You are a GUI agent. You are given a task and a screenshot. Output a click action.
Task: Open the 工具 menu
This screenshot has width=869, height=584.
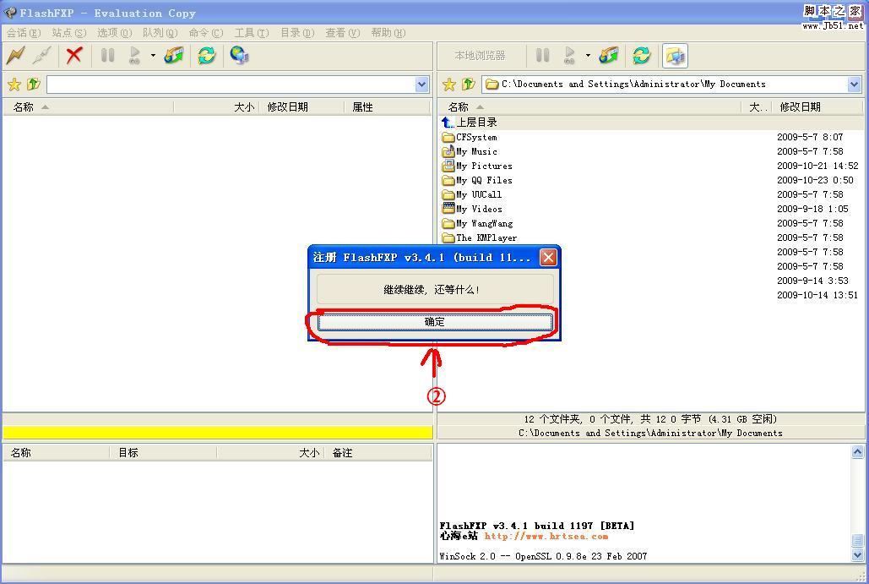251,33
